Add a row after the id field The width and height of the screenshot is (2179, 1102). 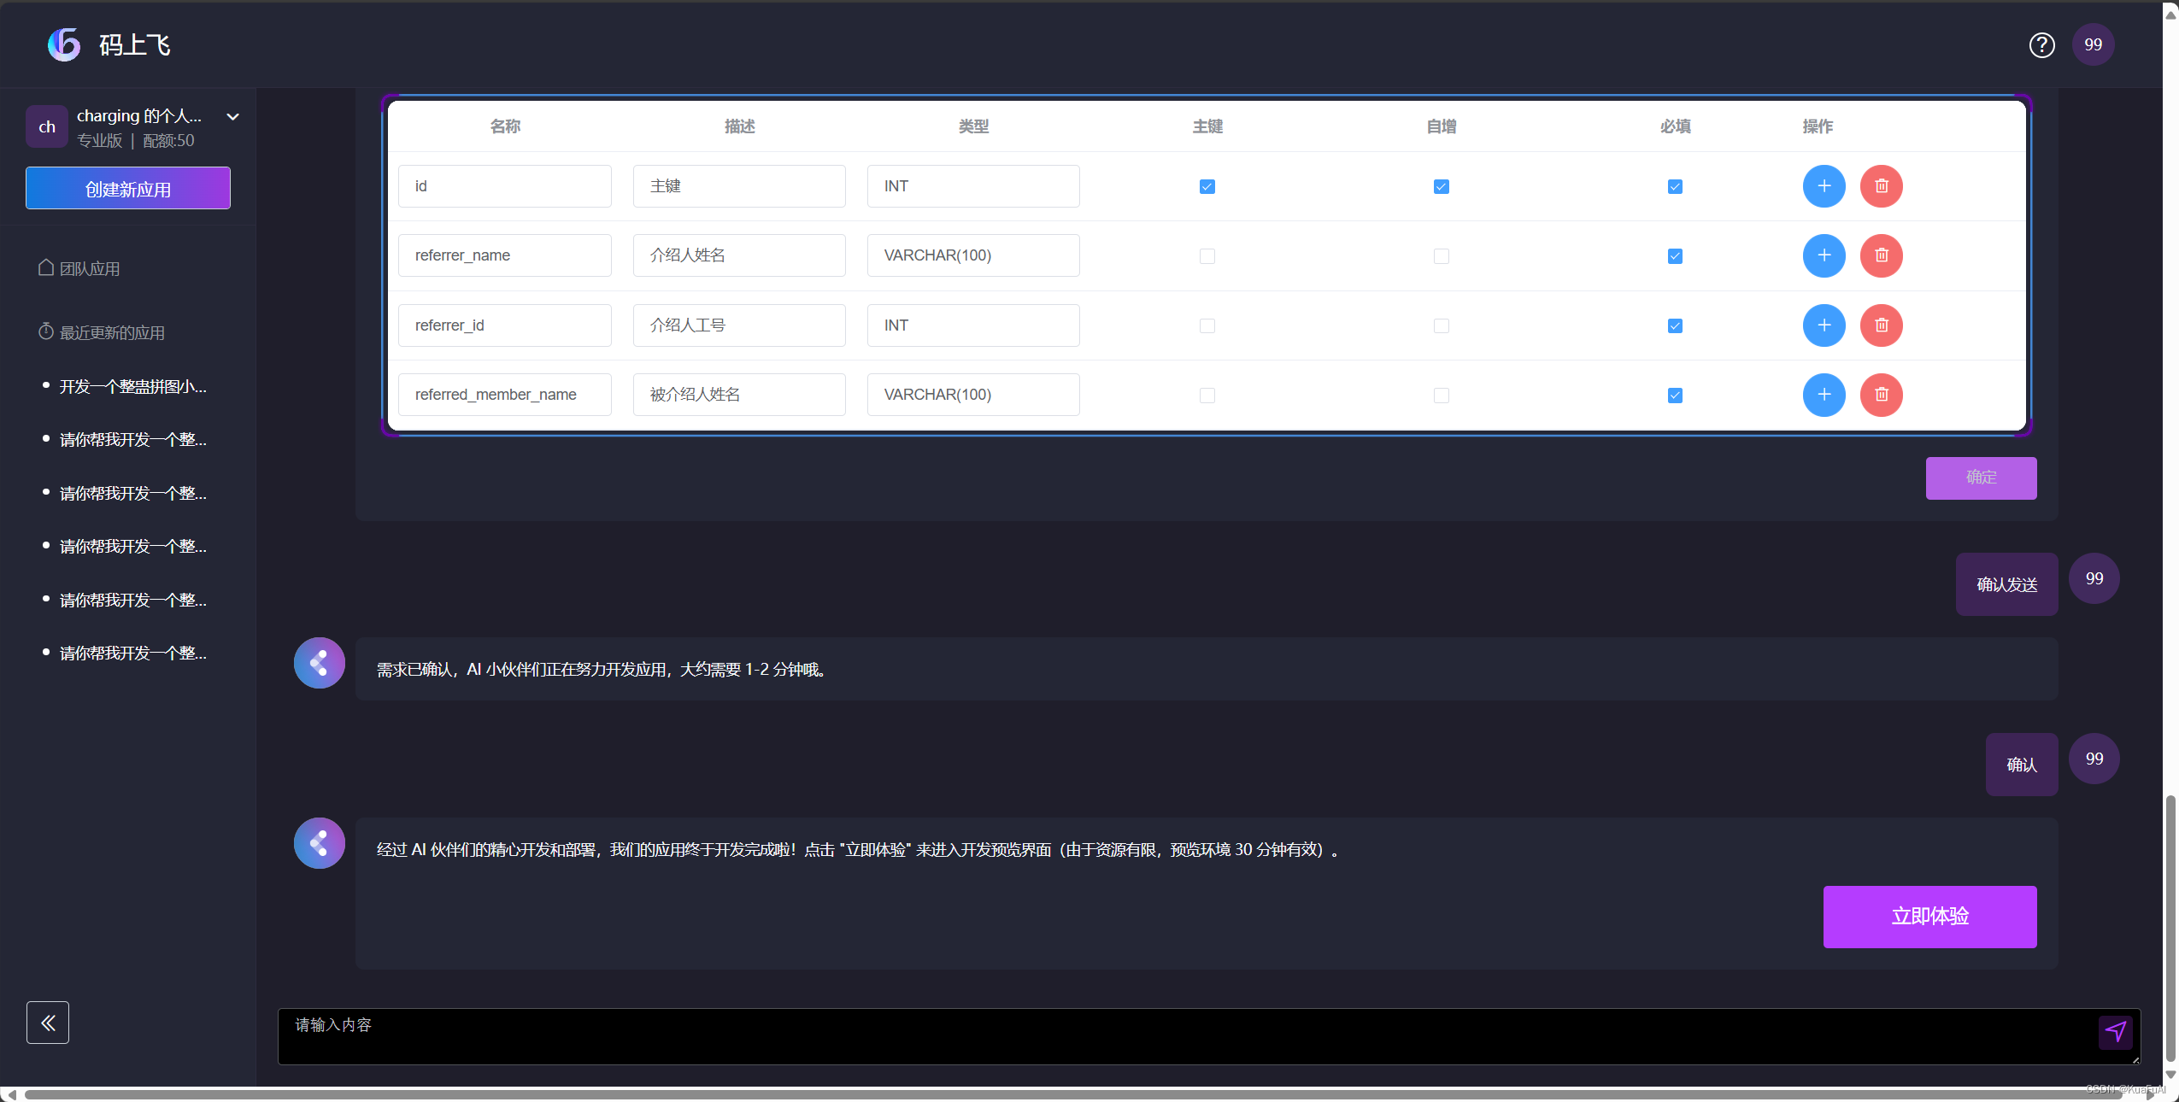(1824, 186)
